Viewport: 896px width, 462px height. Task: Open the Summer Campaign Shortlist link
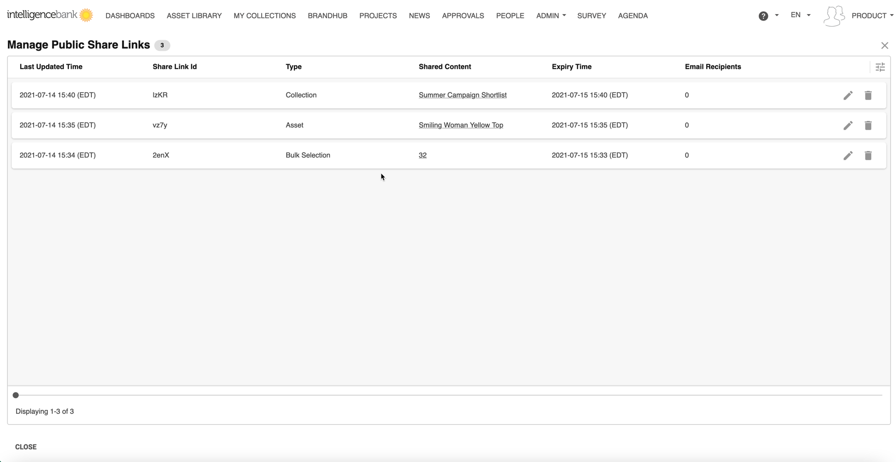coord(463,95)
